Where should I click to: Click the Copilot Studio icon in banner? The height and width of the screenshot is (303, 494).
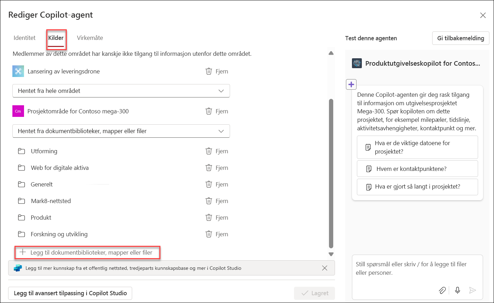(x=18, y=268)
